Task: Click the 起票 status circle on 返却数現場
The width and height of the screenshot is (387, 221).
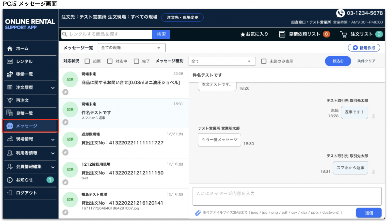Action: [70, 139]
